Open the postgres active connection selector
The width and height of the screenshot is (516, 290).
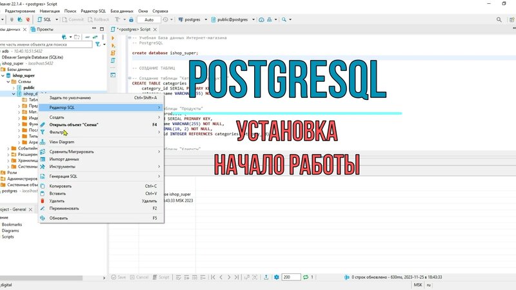tap(192, 20)
